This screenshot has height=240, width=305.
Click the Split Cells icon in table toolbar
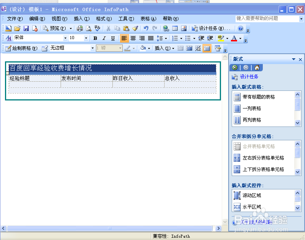[x=189, y=48]
